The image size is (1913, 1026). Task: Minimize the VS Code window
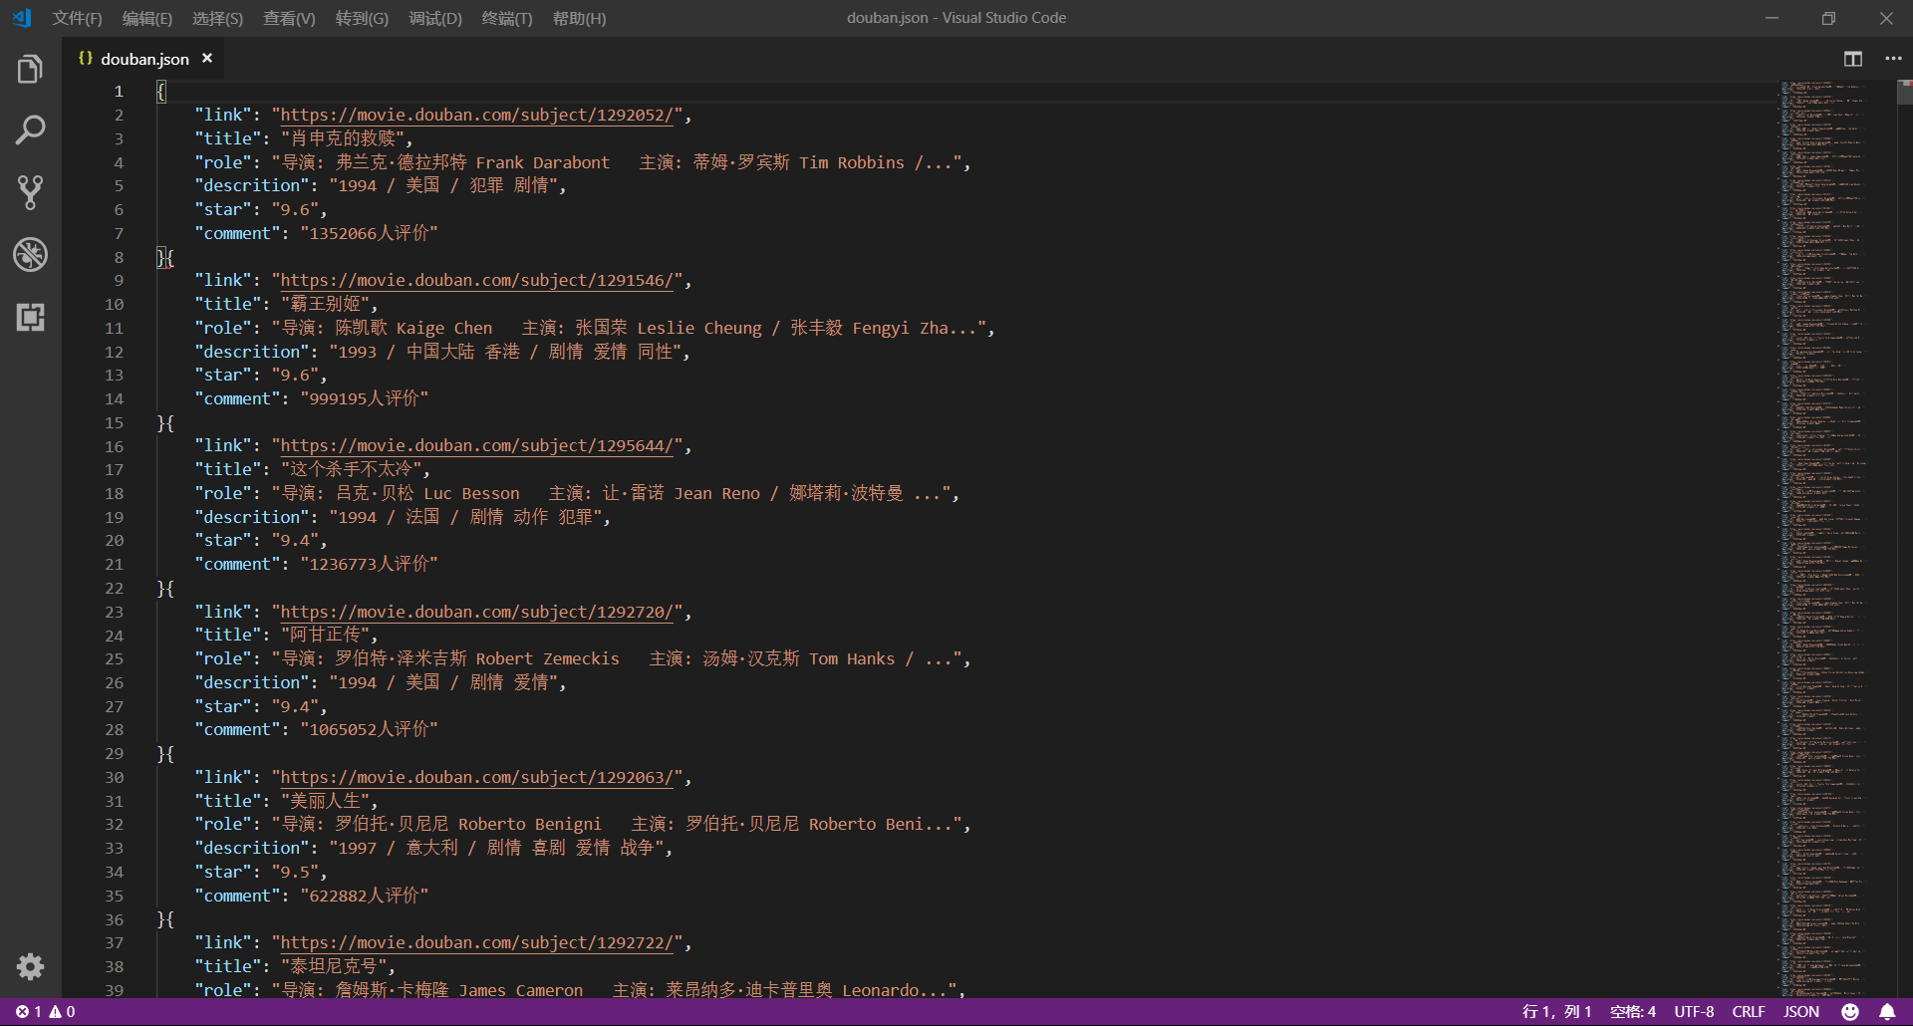click(1772, 18)
